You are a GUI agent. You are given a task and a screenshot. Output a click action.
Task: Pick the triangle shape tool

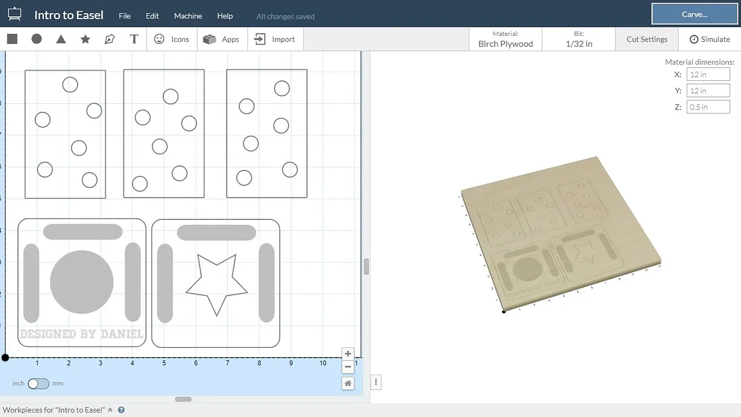tap(61, 39)
